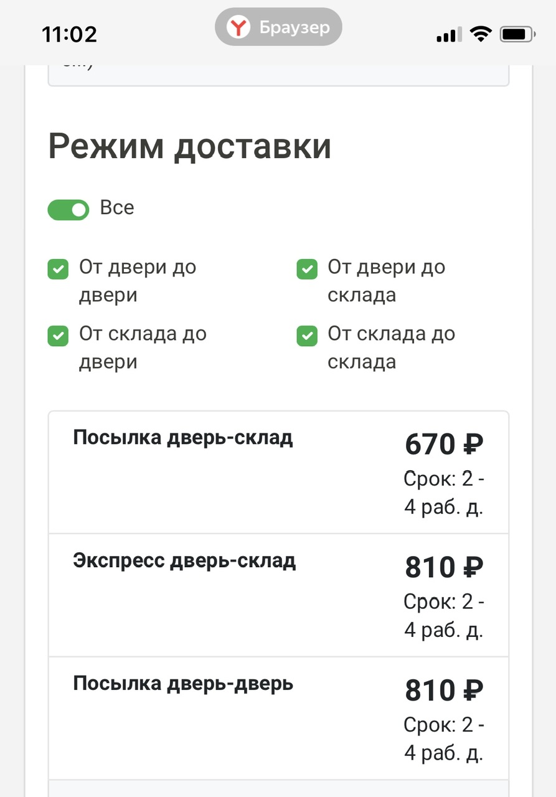
Task: Uncheck the "От двери до склада" checkbox
Action: click(307, 270)
